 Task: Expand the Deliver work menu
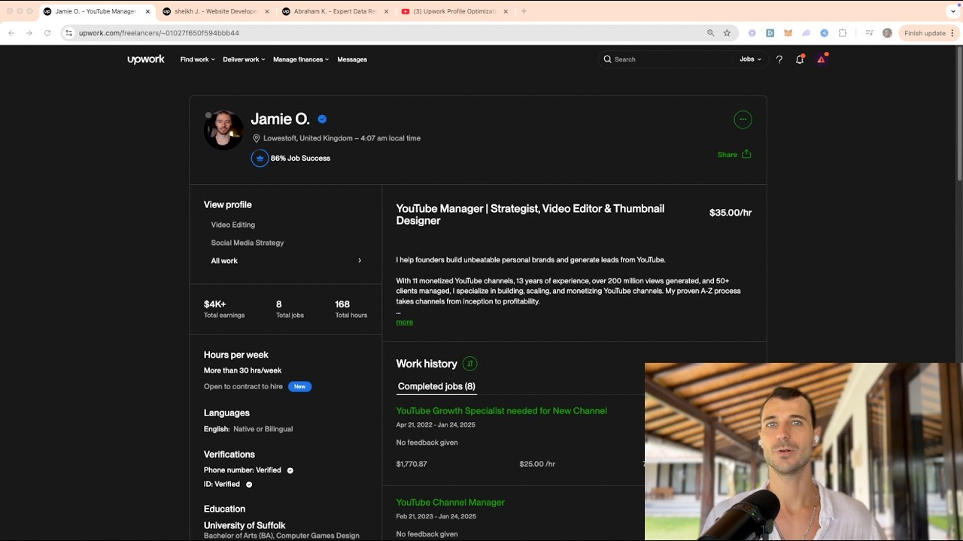click(244, 59)
